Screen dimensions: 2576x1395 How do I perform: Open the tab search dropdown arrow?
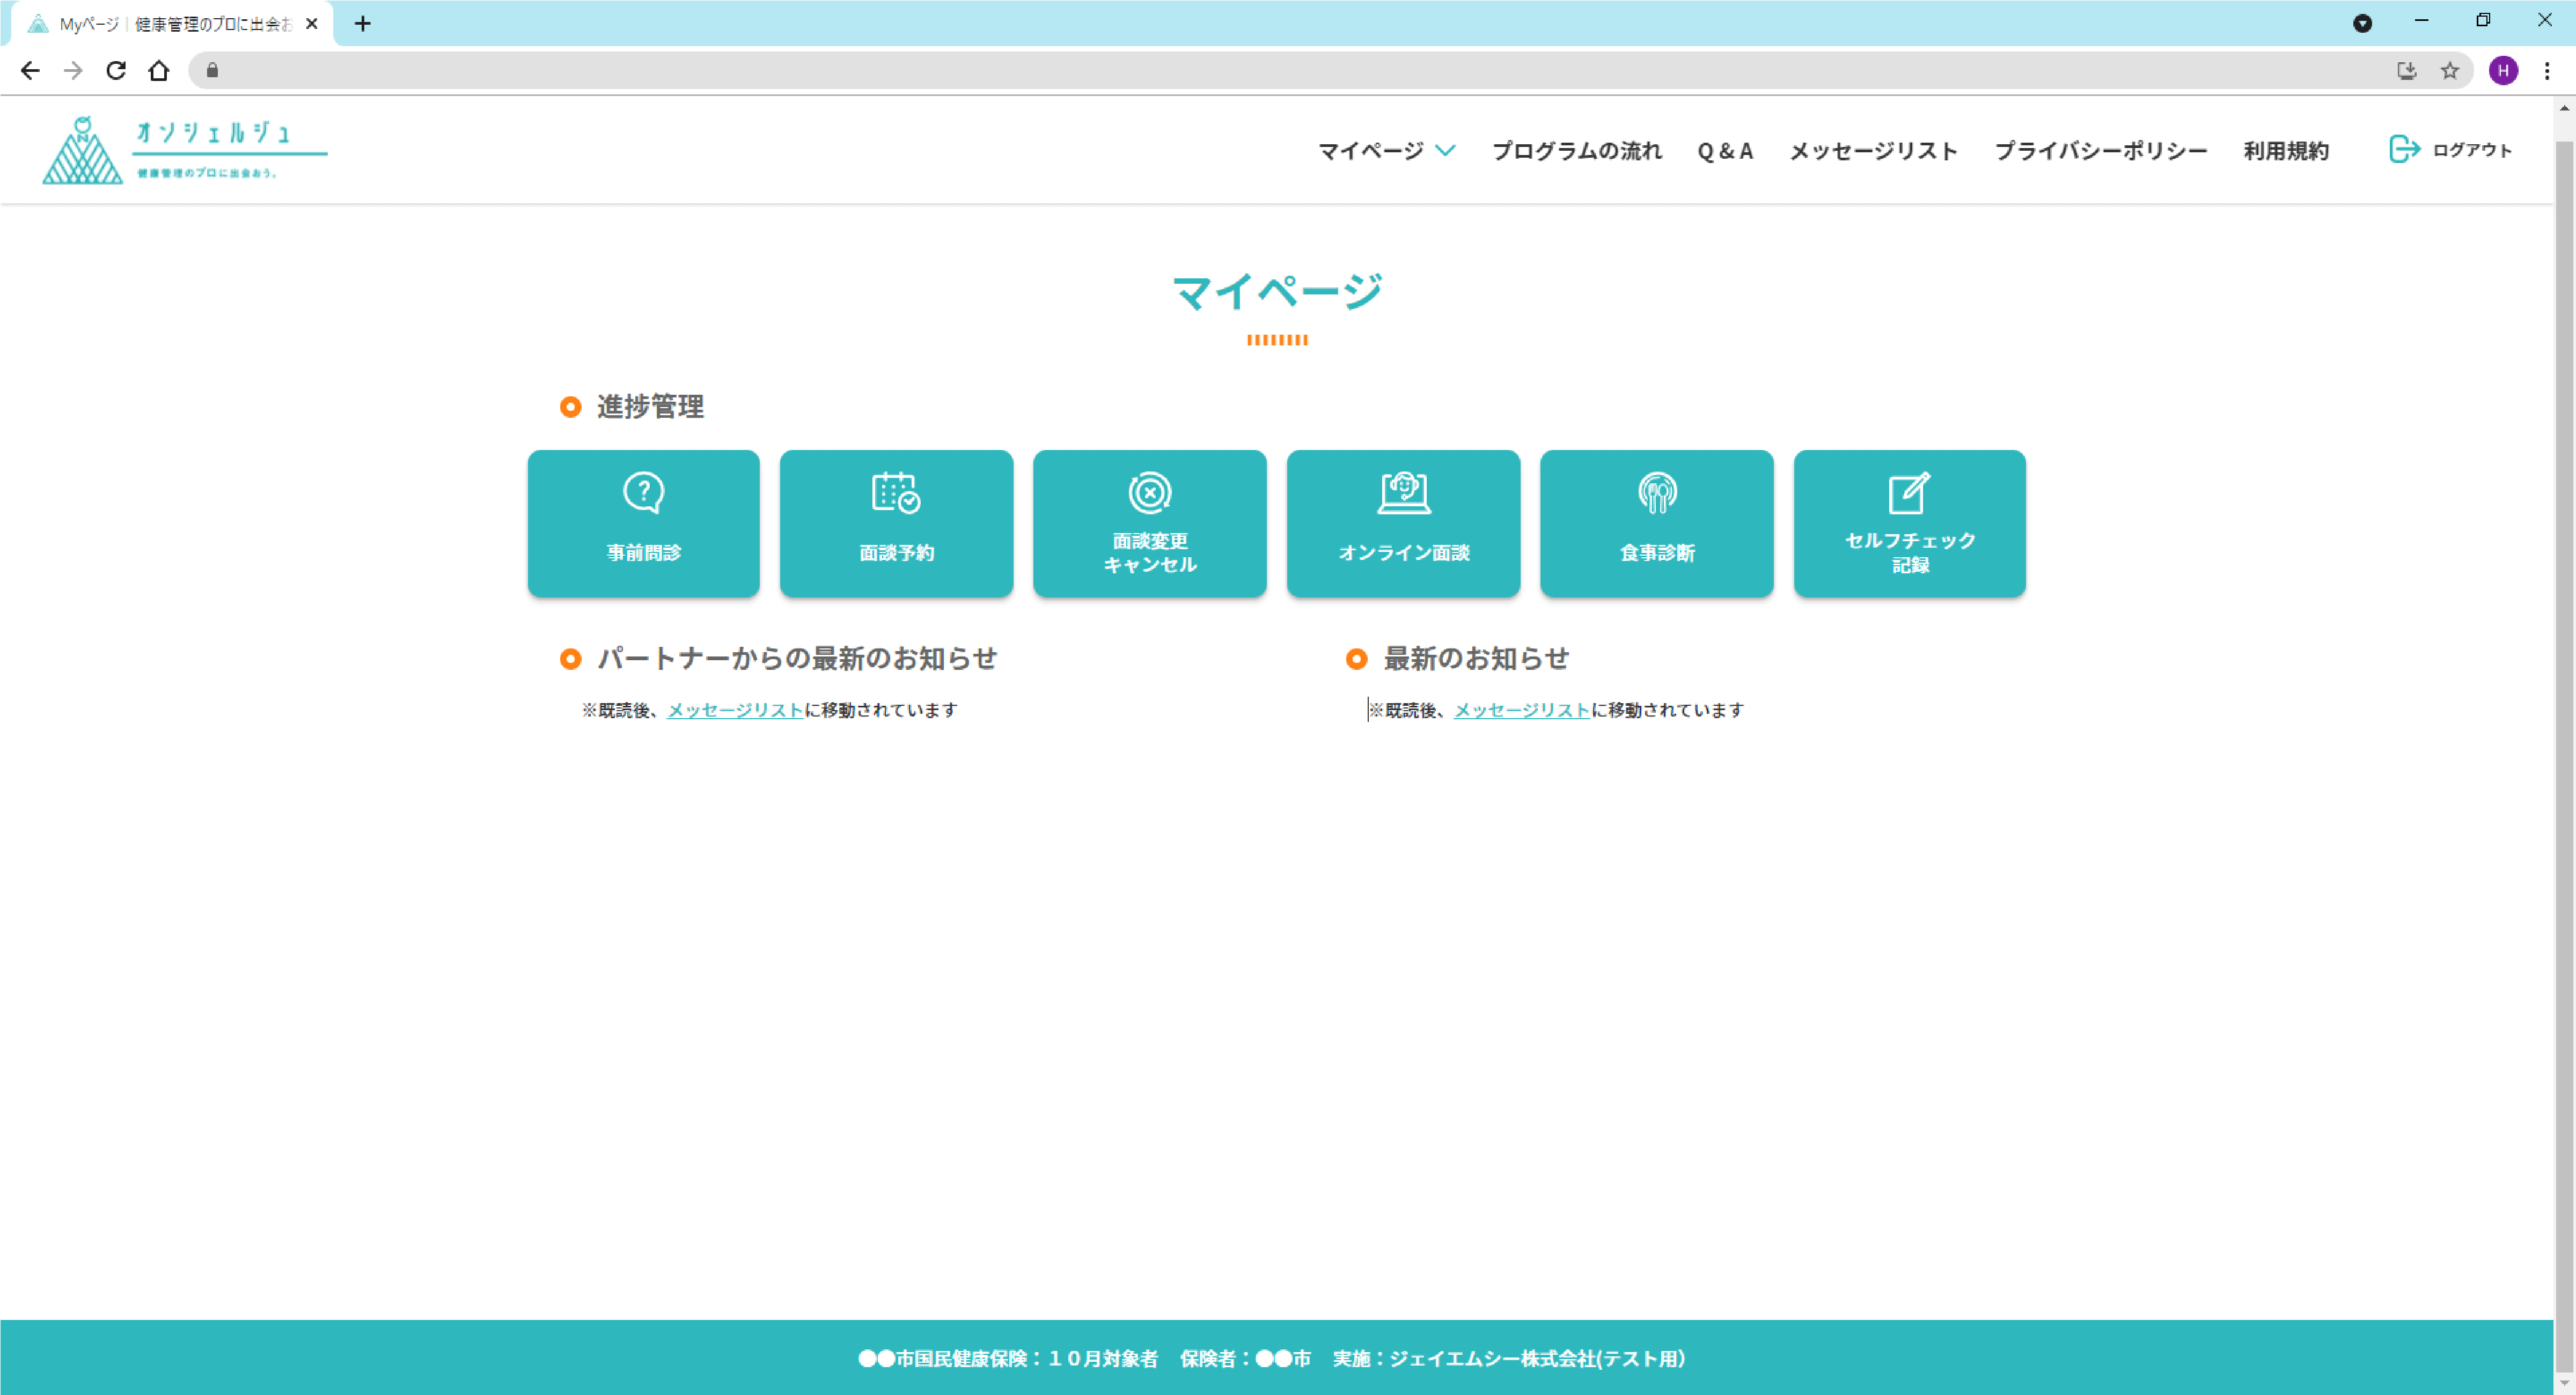click(x=2362, y=23)
